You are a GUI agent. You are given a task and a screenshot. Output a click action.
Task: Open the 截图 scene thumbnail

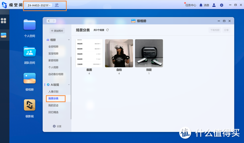coord(89,53)
